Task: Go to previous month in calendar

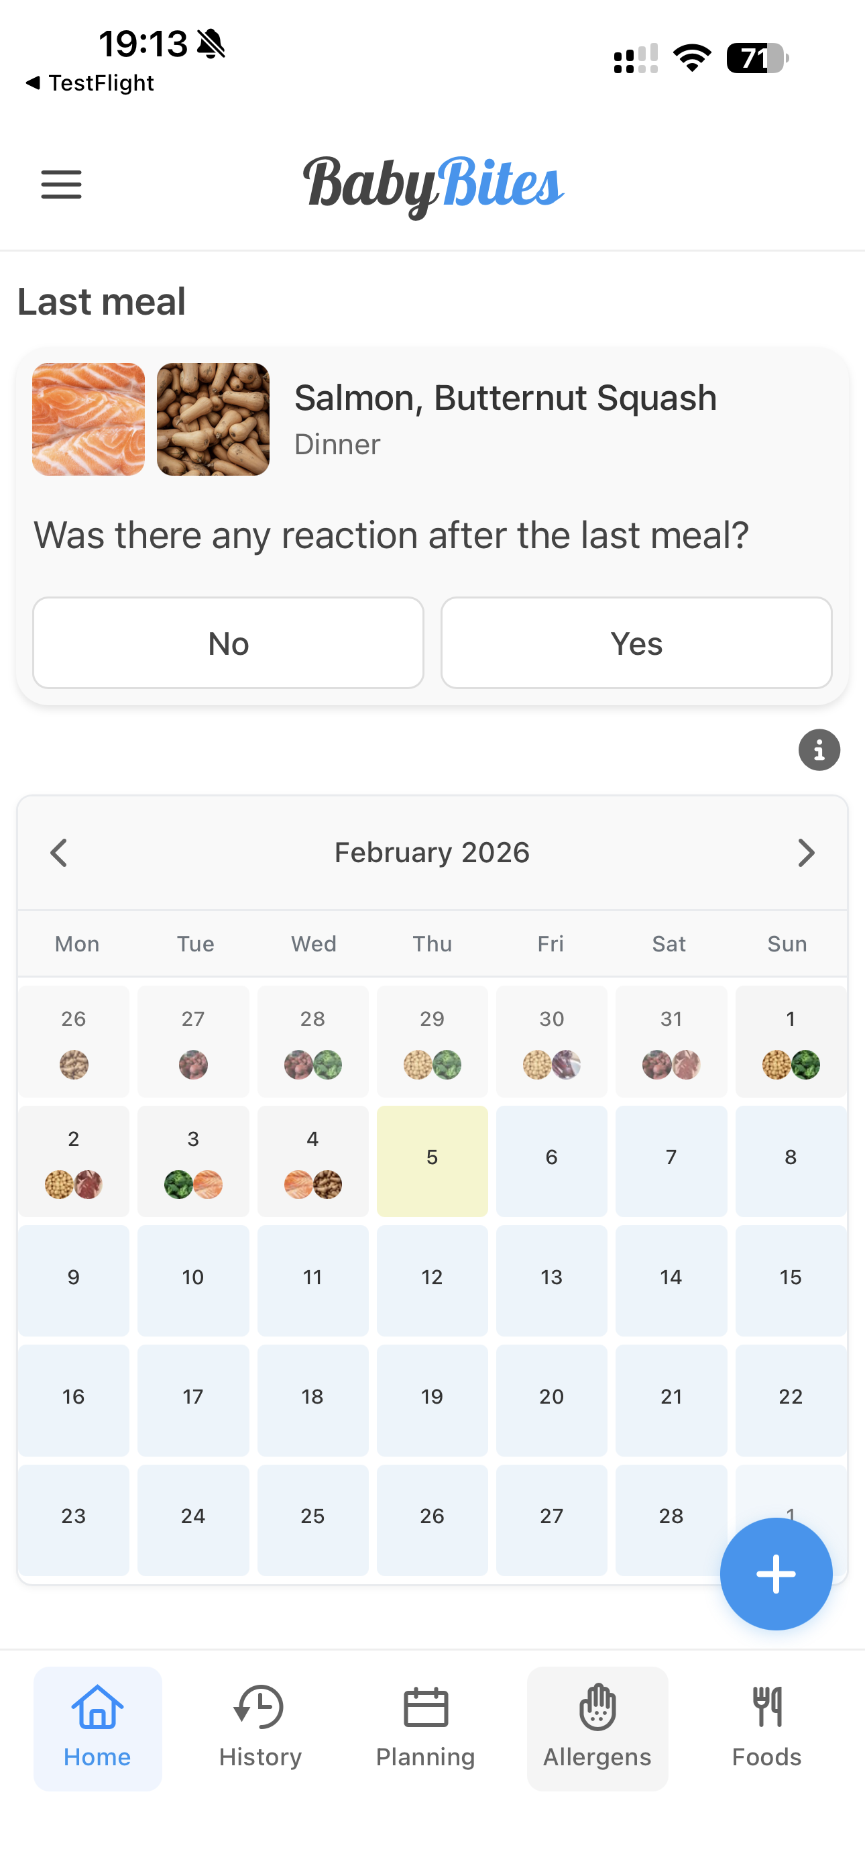Action: click(x=59, y=853)
